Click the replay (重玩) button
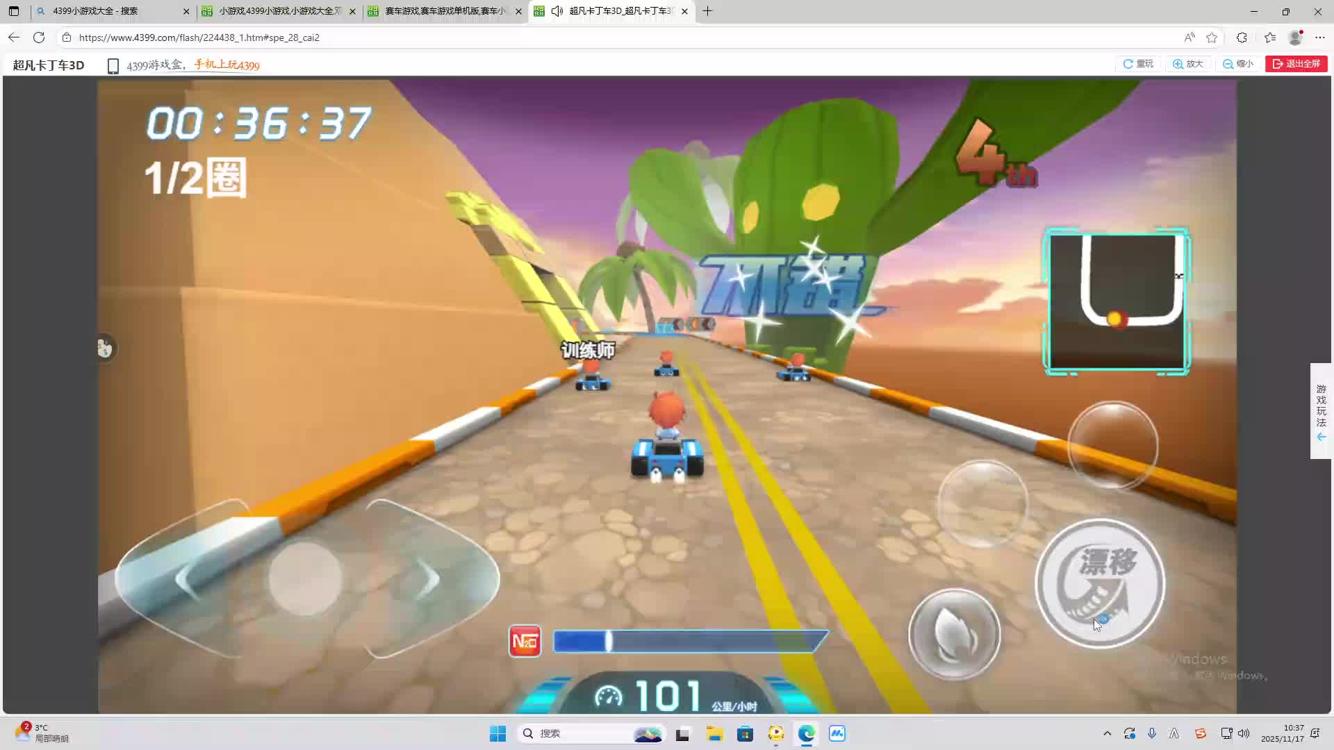The height and width of the screenshot is (750, 1334). pyautogui.click(x=1138, y=64)
